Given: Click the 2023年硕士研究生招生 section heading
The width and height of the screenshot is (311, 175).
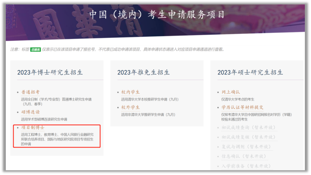Looking at the screenshot, I should (x=250, y=72).
